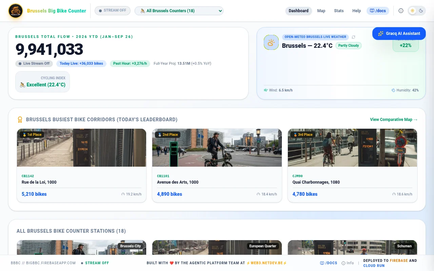434x271 pixels.
Task: Follow the View Comparative Map link
Action: 394,120
